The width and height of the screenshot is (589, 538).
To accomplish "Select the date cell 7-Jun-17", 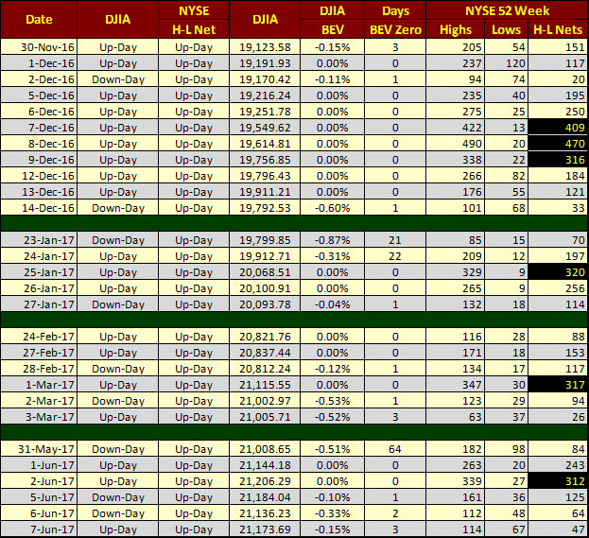I will 39,529.
